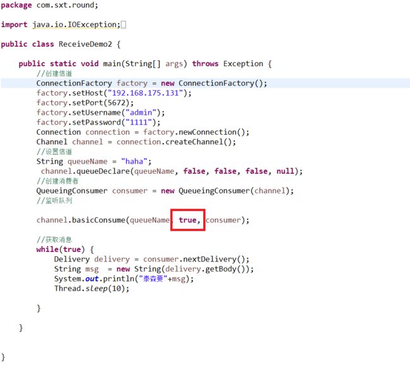
Task: Click the 'new QueueingConsumer(channel);' line
Action: click(165, 191)
